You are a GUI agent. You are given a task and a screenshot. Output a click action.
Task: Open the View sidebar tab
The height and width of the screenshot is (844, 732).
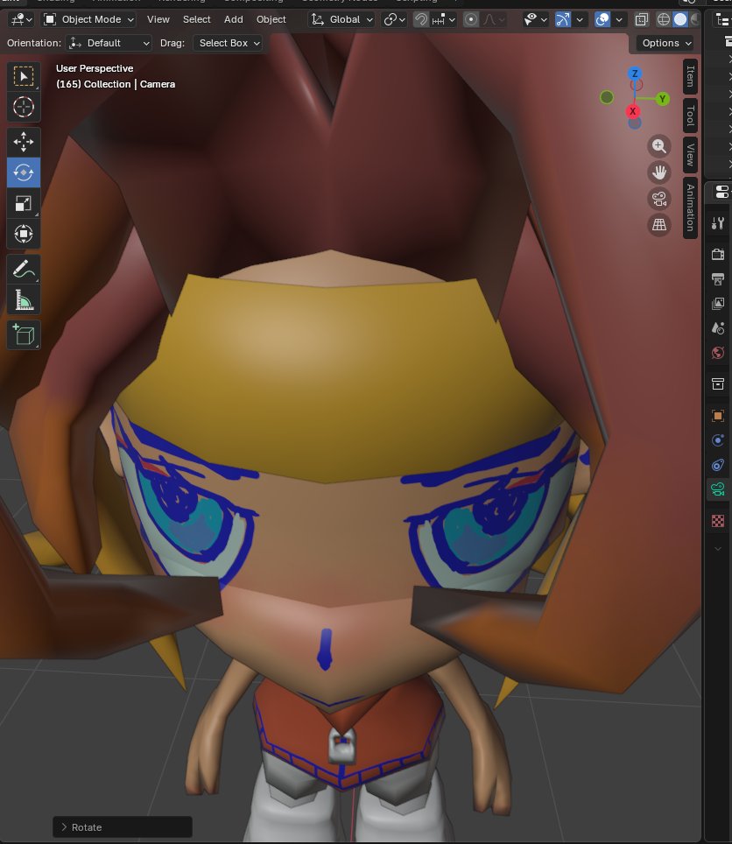(691, 155)
